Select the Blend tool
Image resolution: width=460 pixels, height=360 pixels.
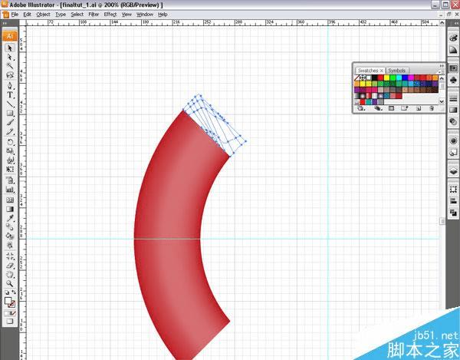pyautogui.click(x=10, y=227)
